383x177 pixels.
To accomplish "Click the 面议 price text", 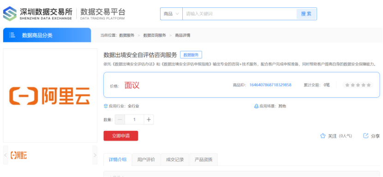I will click(x=132, y=85).
